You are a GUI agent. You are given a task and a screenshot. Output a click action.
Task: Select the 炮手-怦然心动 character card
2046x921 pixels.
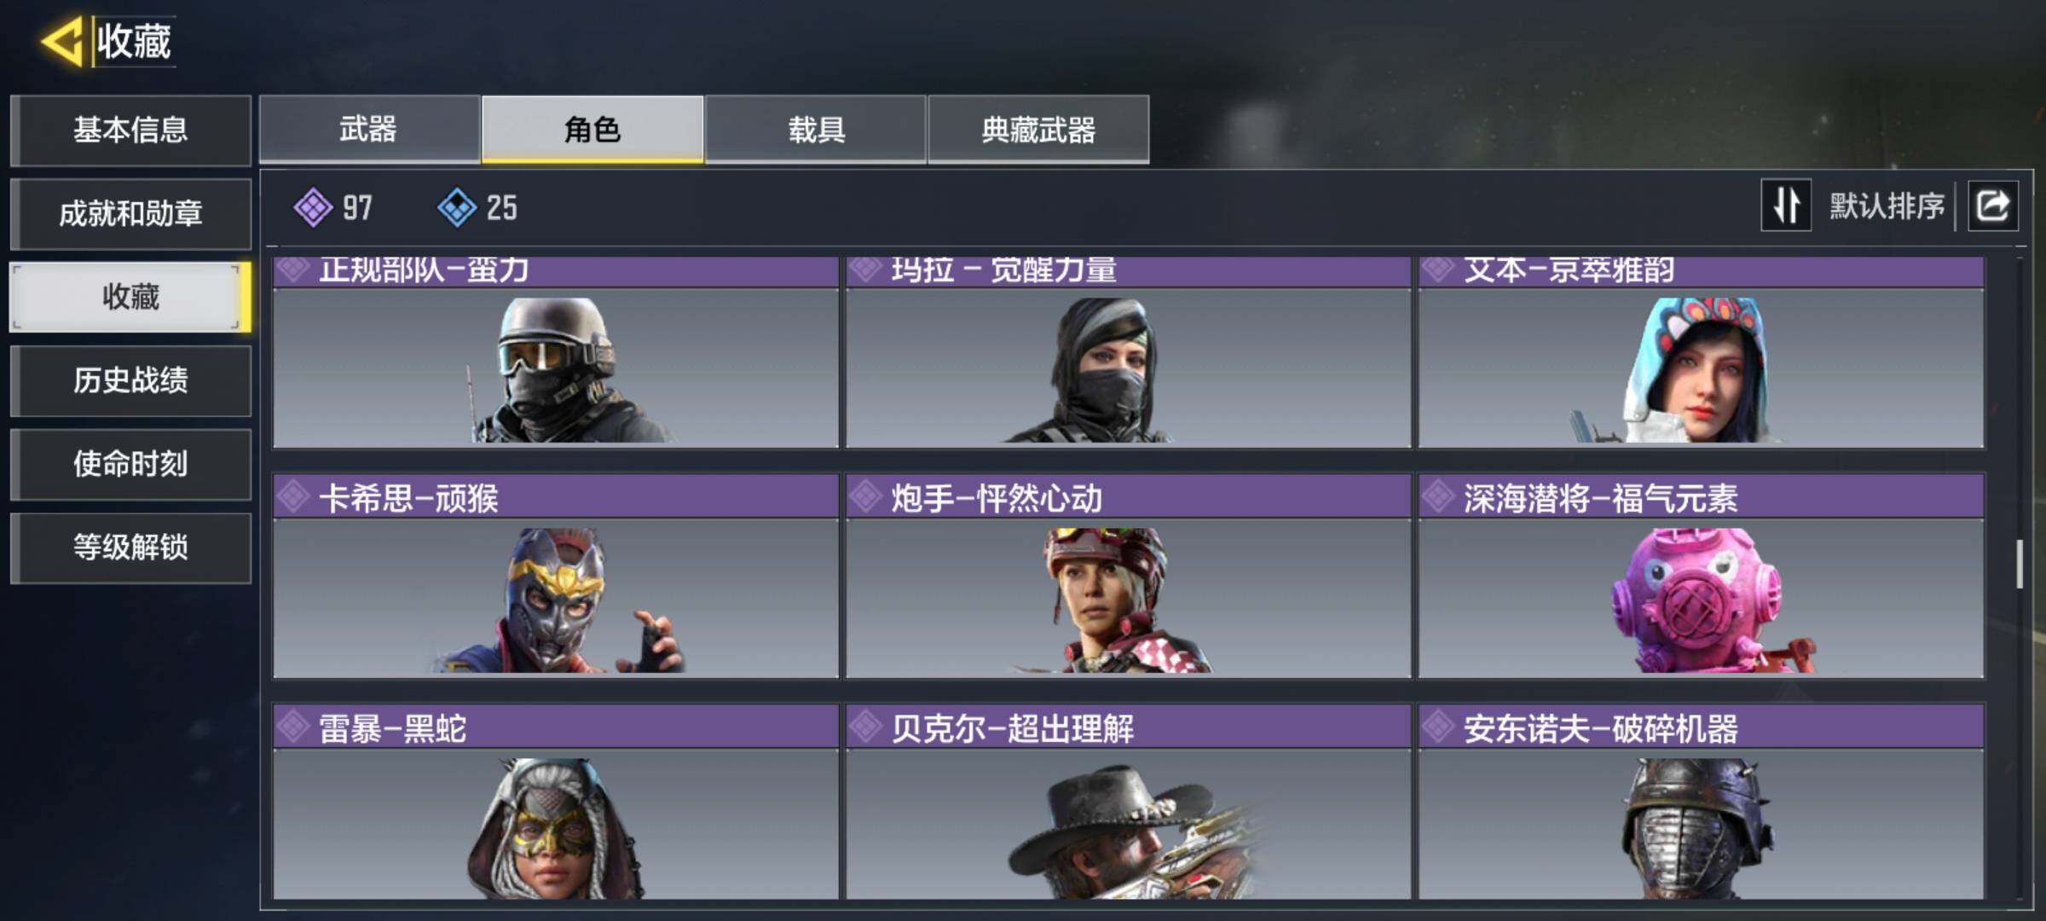(x=1128, y=576)
